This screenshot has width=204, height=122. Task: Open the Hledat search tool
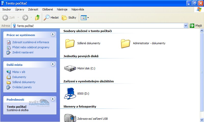51,18
